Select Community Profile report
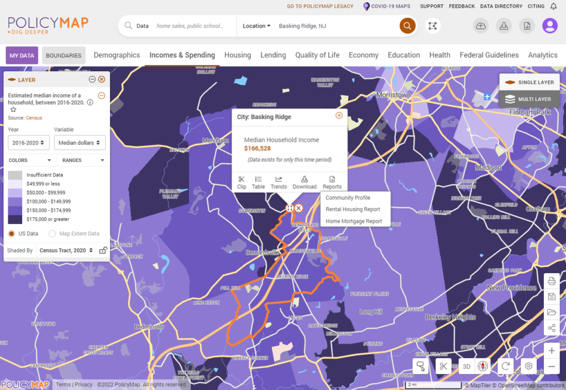This screenshot has height=390, width=566. [x=348, y=197]
